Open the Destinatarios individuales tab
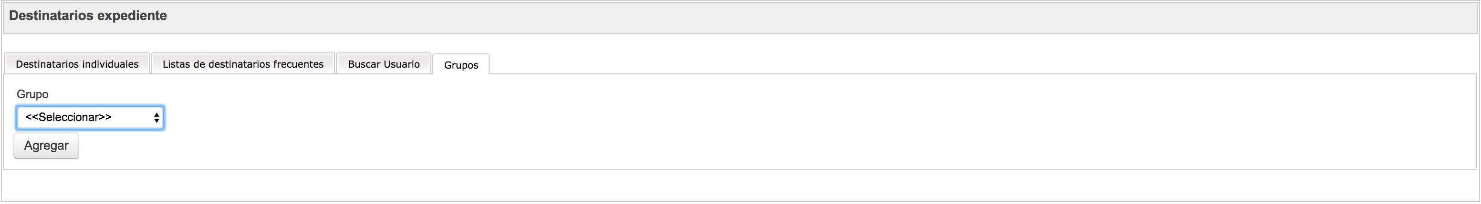1481x204 pixels. point(77,64)
